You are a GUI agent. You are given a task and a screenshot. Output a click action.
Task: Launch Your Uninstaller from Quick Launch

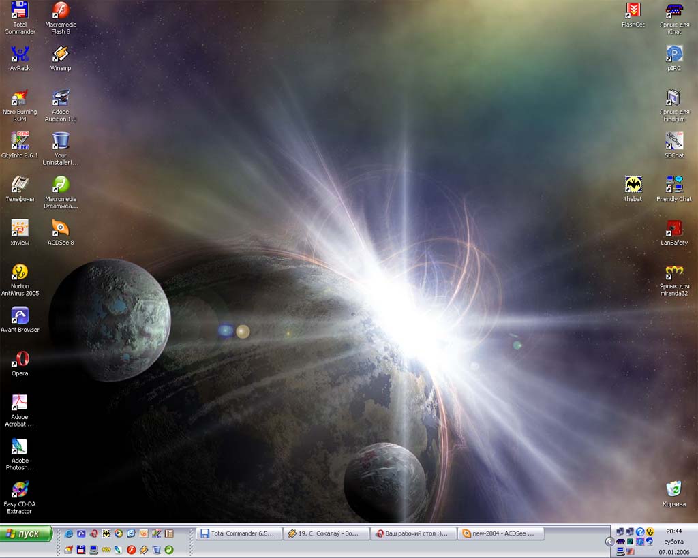click(156, 550)
